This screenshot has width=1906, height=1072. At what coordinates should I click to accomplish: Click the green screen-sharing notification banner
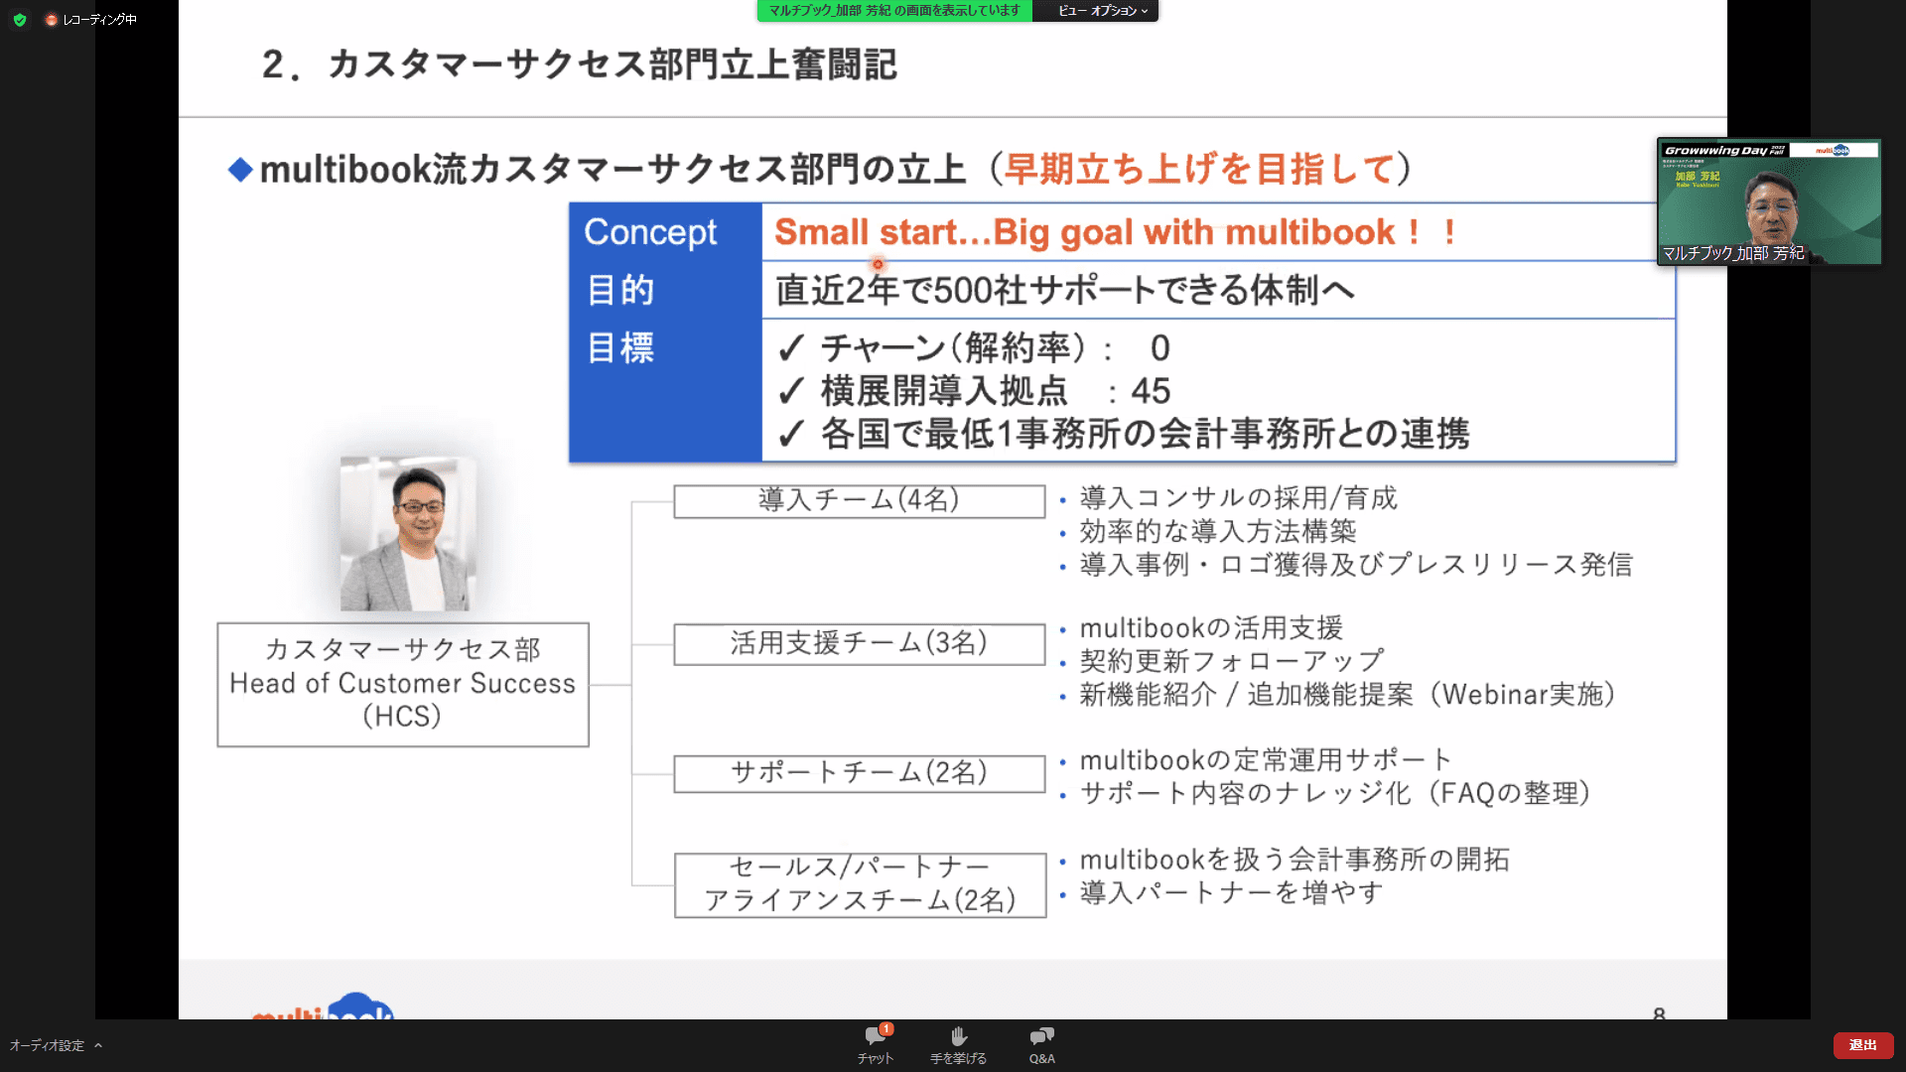pyautogui.click(x=894, y=10)
